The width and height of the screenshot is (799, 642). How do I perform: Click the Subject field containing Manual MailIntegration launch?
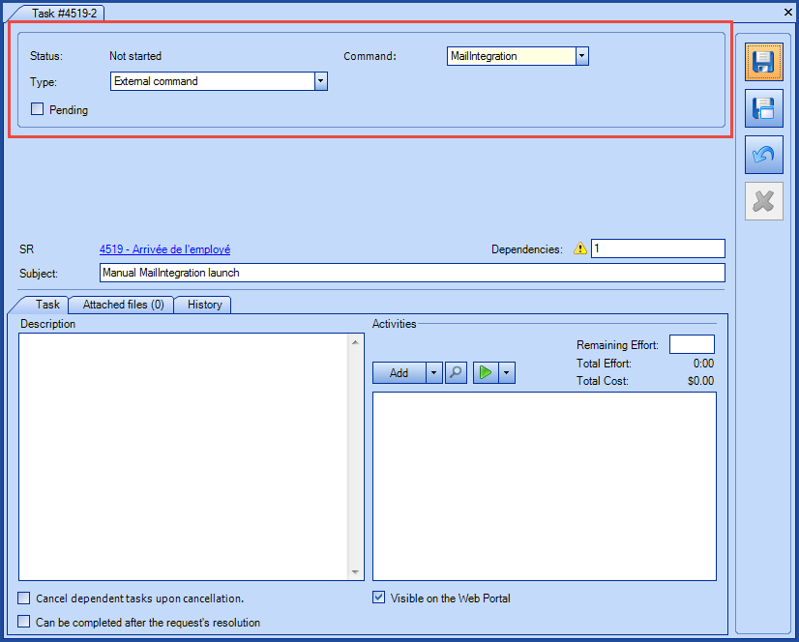pyautogui.click(x=290, y=273)
